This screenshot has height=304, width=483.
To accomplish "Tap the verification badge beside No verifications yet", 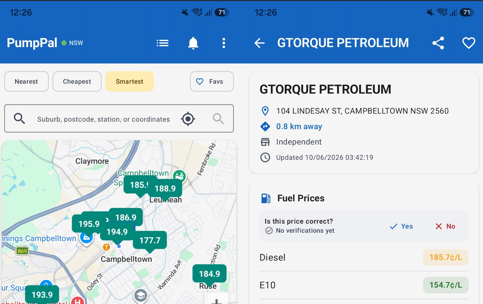I will (x=269, y=231).
